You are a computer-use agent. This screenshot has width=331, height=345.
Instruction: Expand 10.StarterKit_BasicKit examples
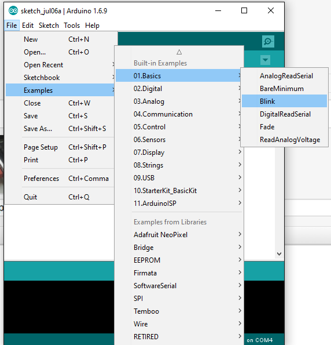coord(179,191)
